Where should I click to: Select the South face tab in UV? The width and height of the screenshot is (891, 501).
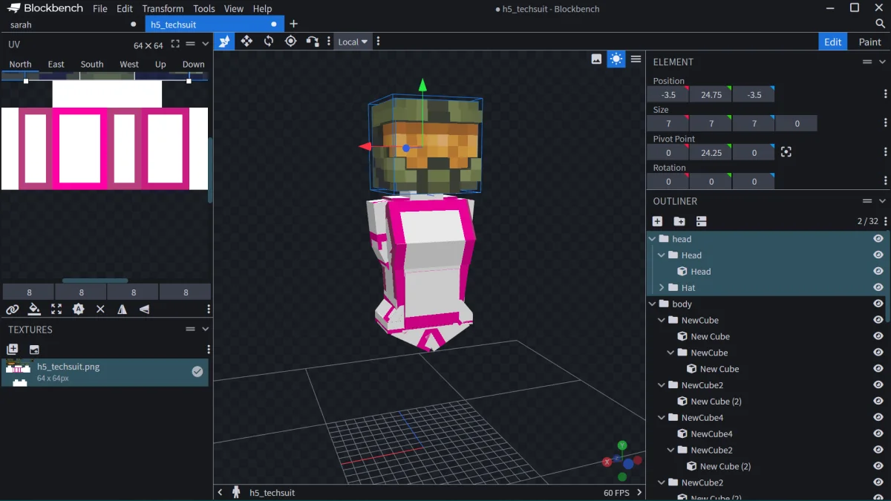(92, 65)
